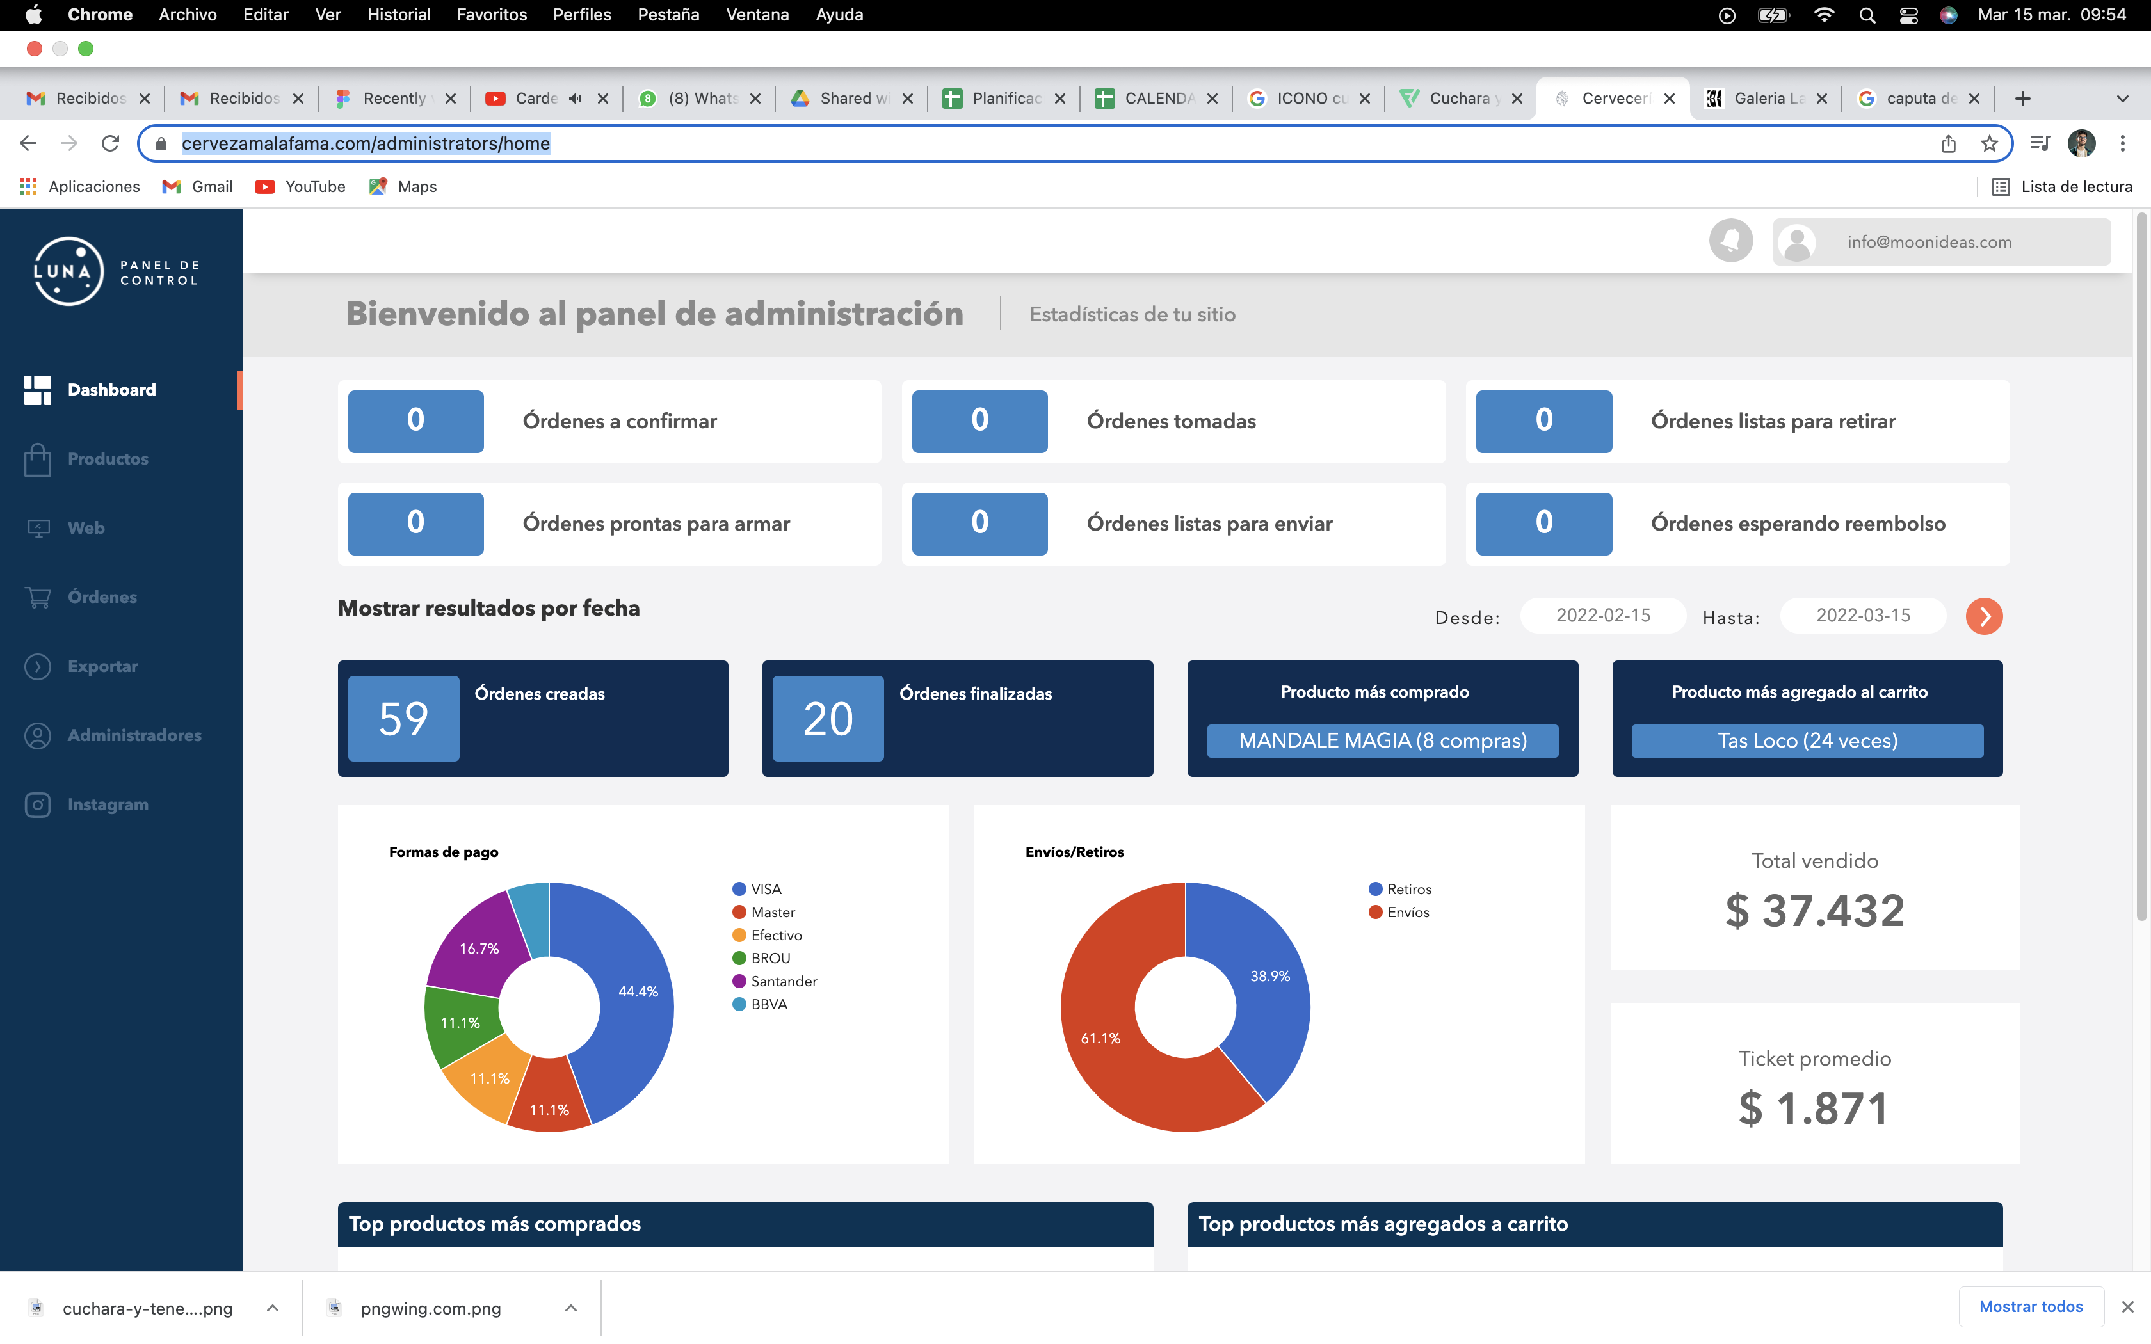Open the Exportar arrow icon

coord(37,667)
